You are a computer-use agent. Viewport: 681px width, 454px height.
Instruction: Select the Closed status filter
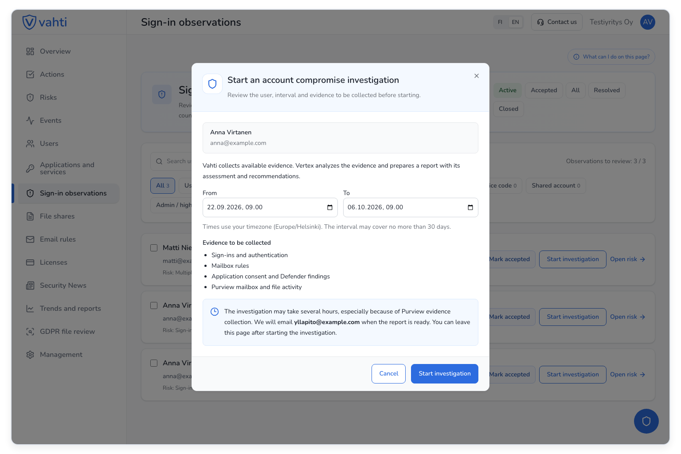tap(509, 109)
